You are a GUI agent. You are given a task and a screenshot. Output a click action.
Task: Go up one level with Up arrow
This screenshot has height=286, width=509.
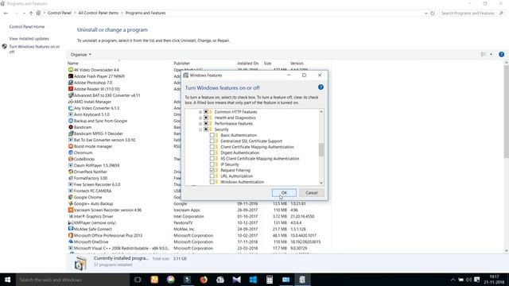click(x=31, y=14)
